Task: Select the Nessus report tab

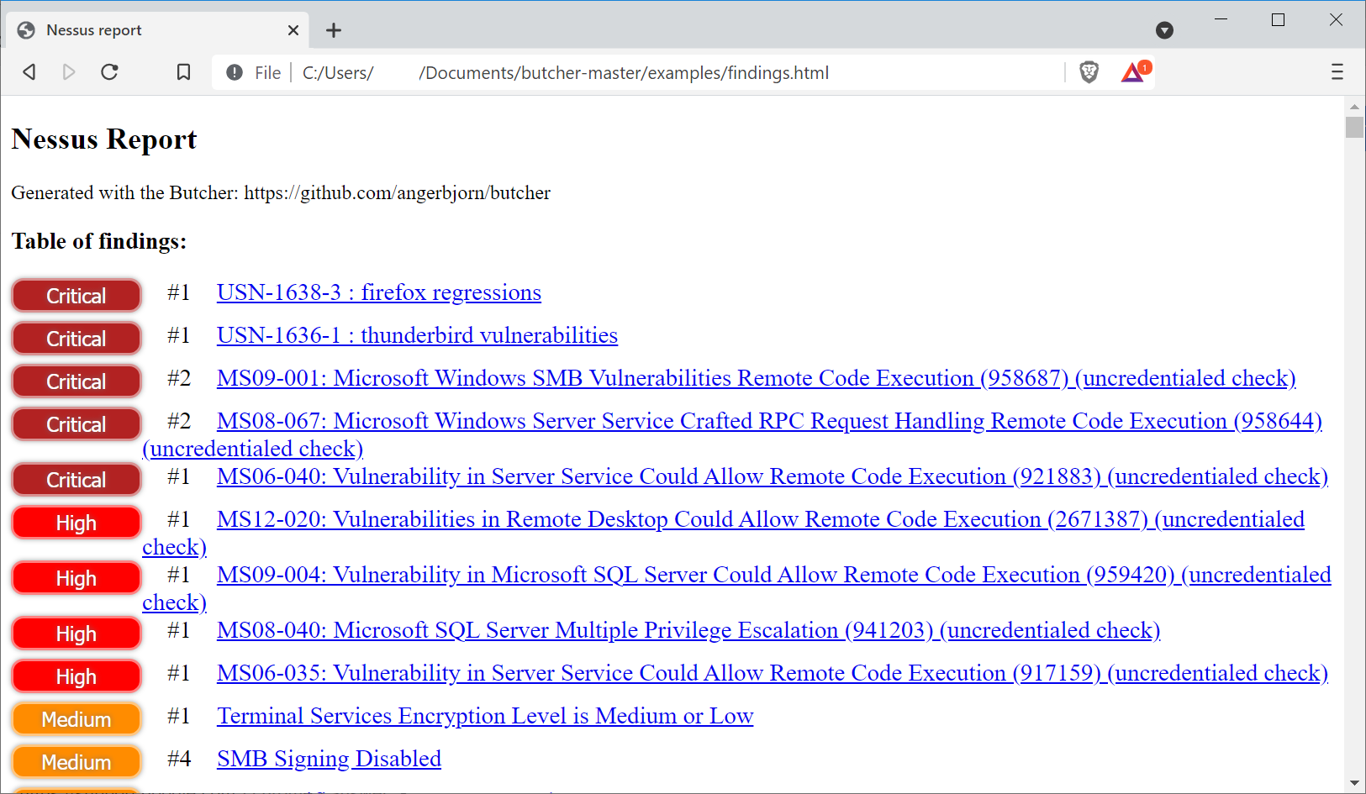Action: click(x=157, y=30)
